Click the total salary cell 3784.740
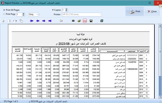162x103 pixels. 96,55
